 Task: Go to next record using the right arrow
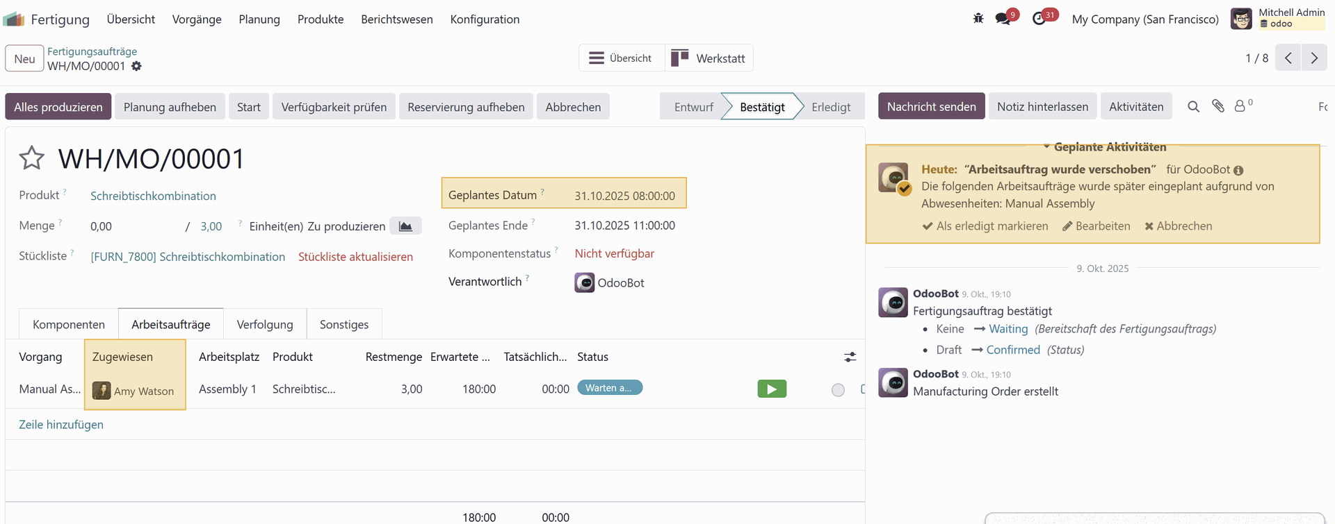(1313, 58)
